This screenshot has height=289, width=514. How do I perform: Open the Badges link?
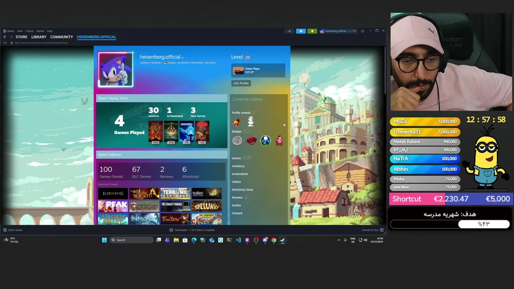point(237,131)
